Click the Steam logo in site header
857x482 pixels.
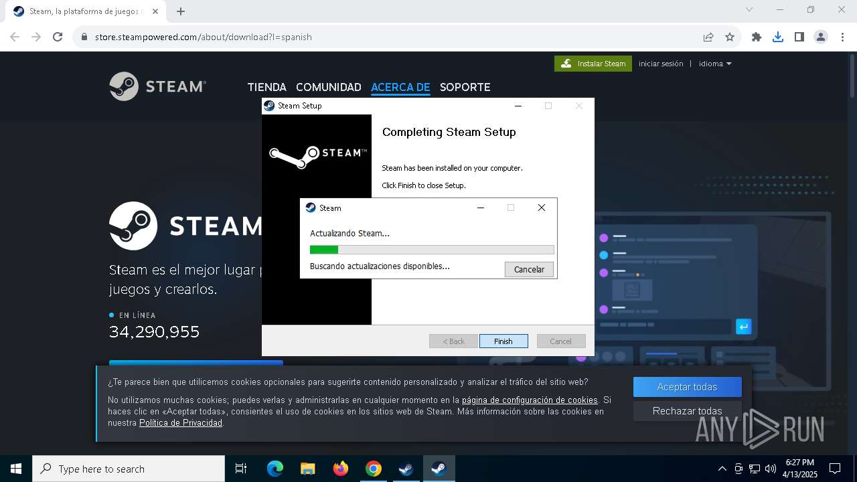[158, 86]
